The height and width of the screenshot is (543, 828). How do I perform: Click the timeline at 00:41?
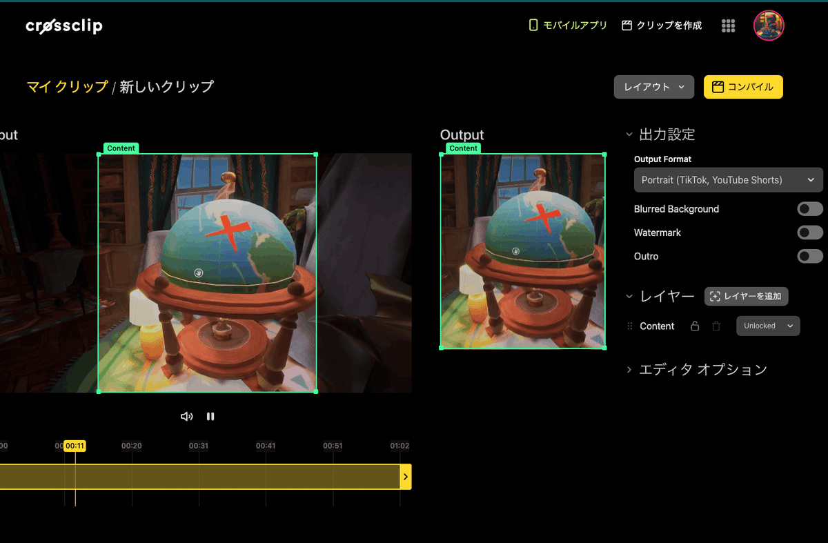[266, 446]
